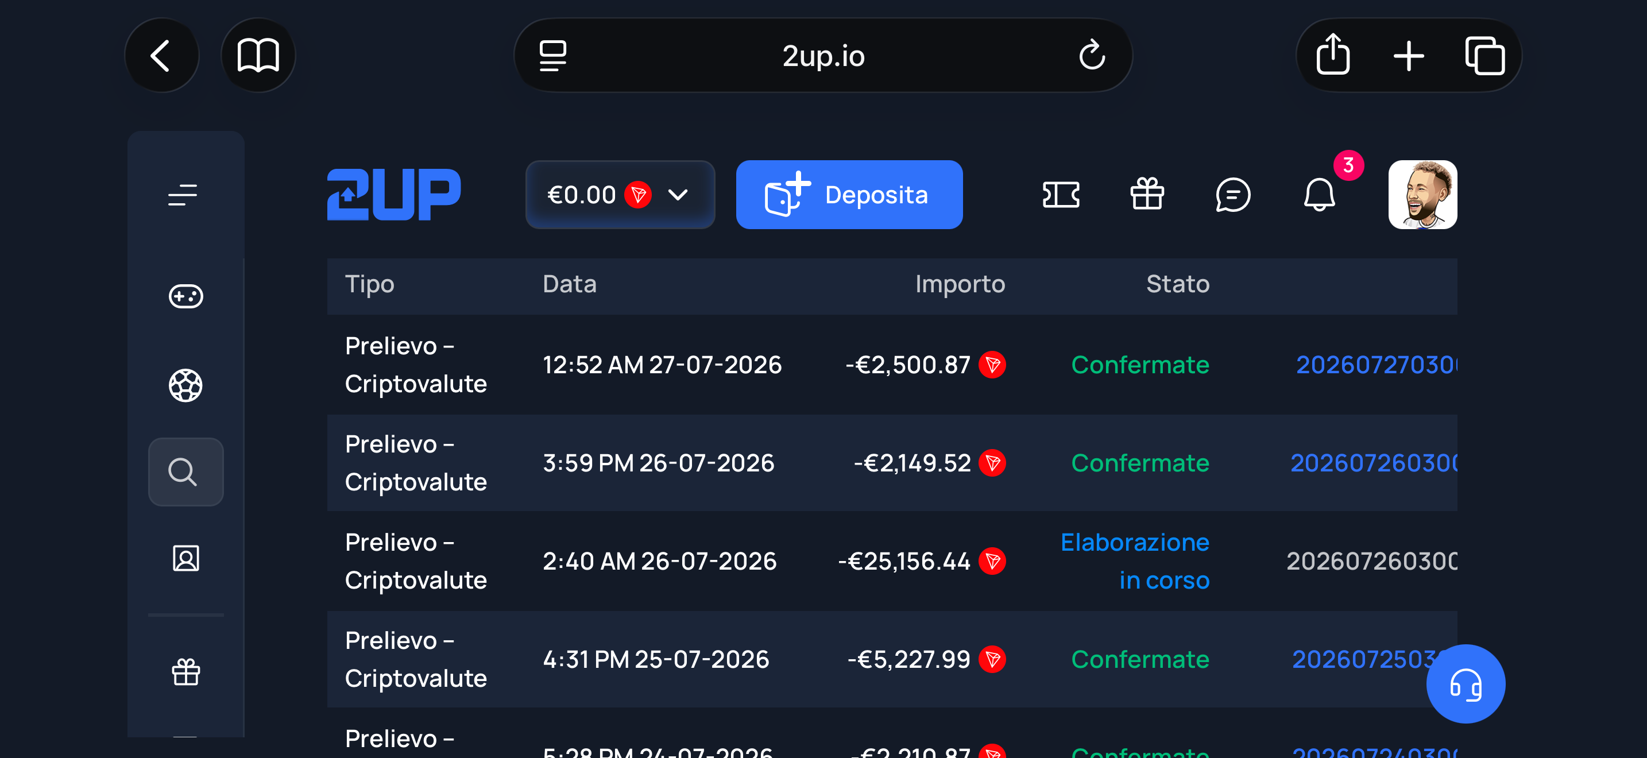
Task: Tap the browser share icon
Action: point(1333,56)
